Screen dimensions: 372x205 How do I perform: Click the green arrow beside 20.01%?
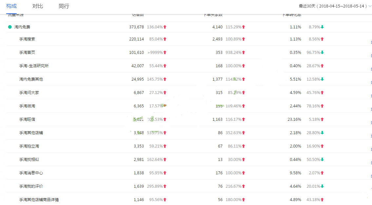[x=322, y=186]
